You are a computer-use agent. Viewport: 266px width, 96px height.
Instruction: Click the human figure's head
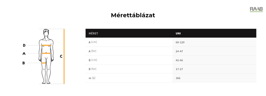click(x=46, y=33)
